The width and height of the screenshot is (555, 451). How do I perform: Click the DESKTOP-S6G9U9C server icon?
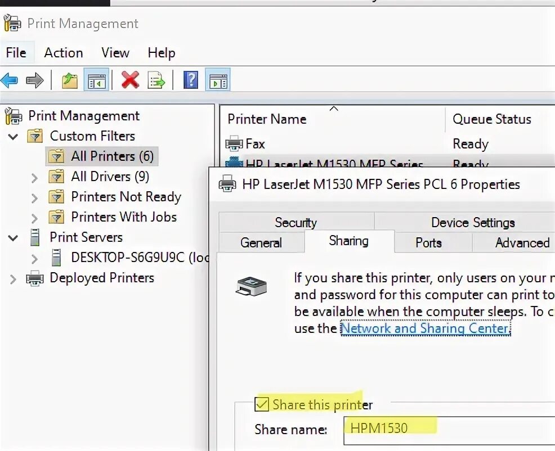coord(56,258)
